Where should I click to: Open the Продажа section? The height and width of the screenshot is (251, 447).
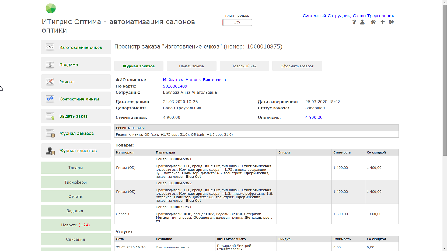(76, 64)
